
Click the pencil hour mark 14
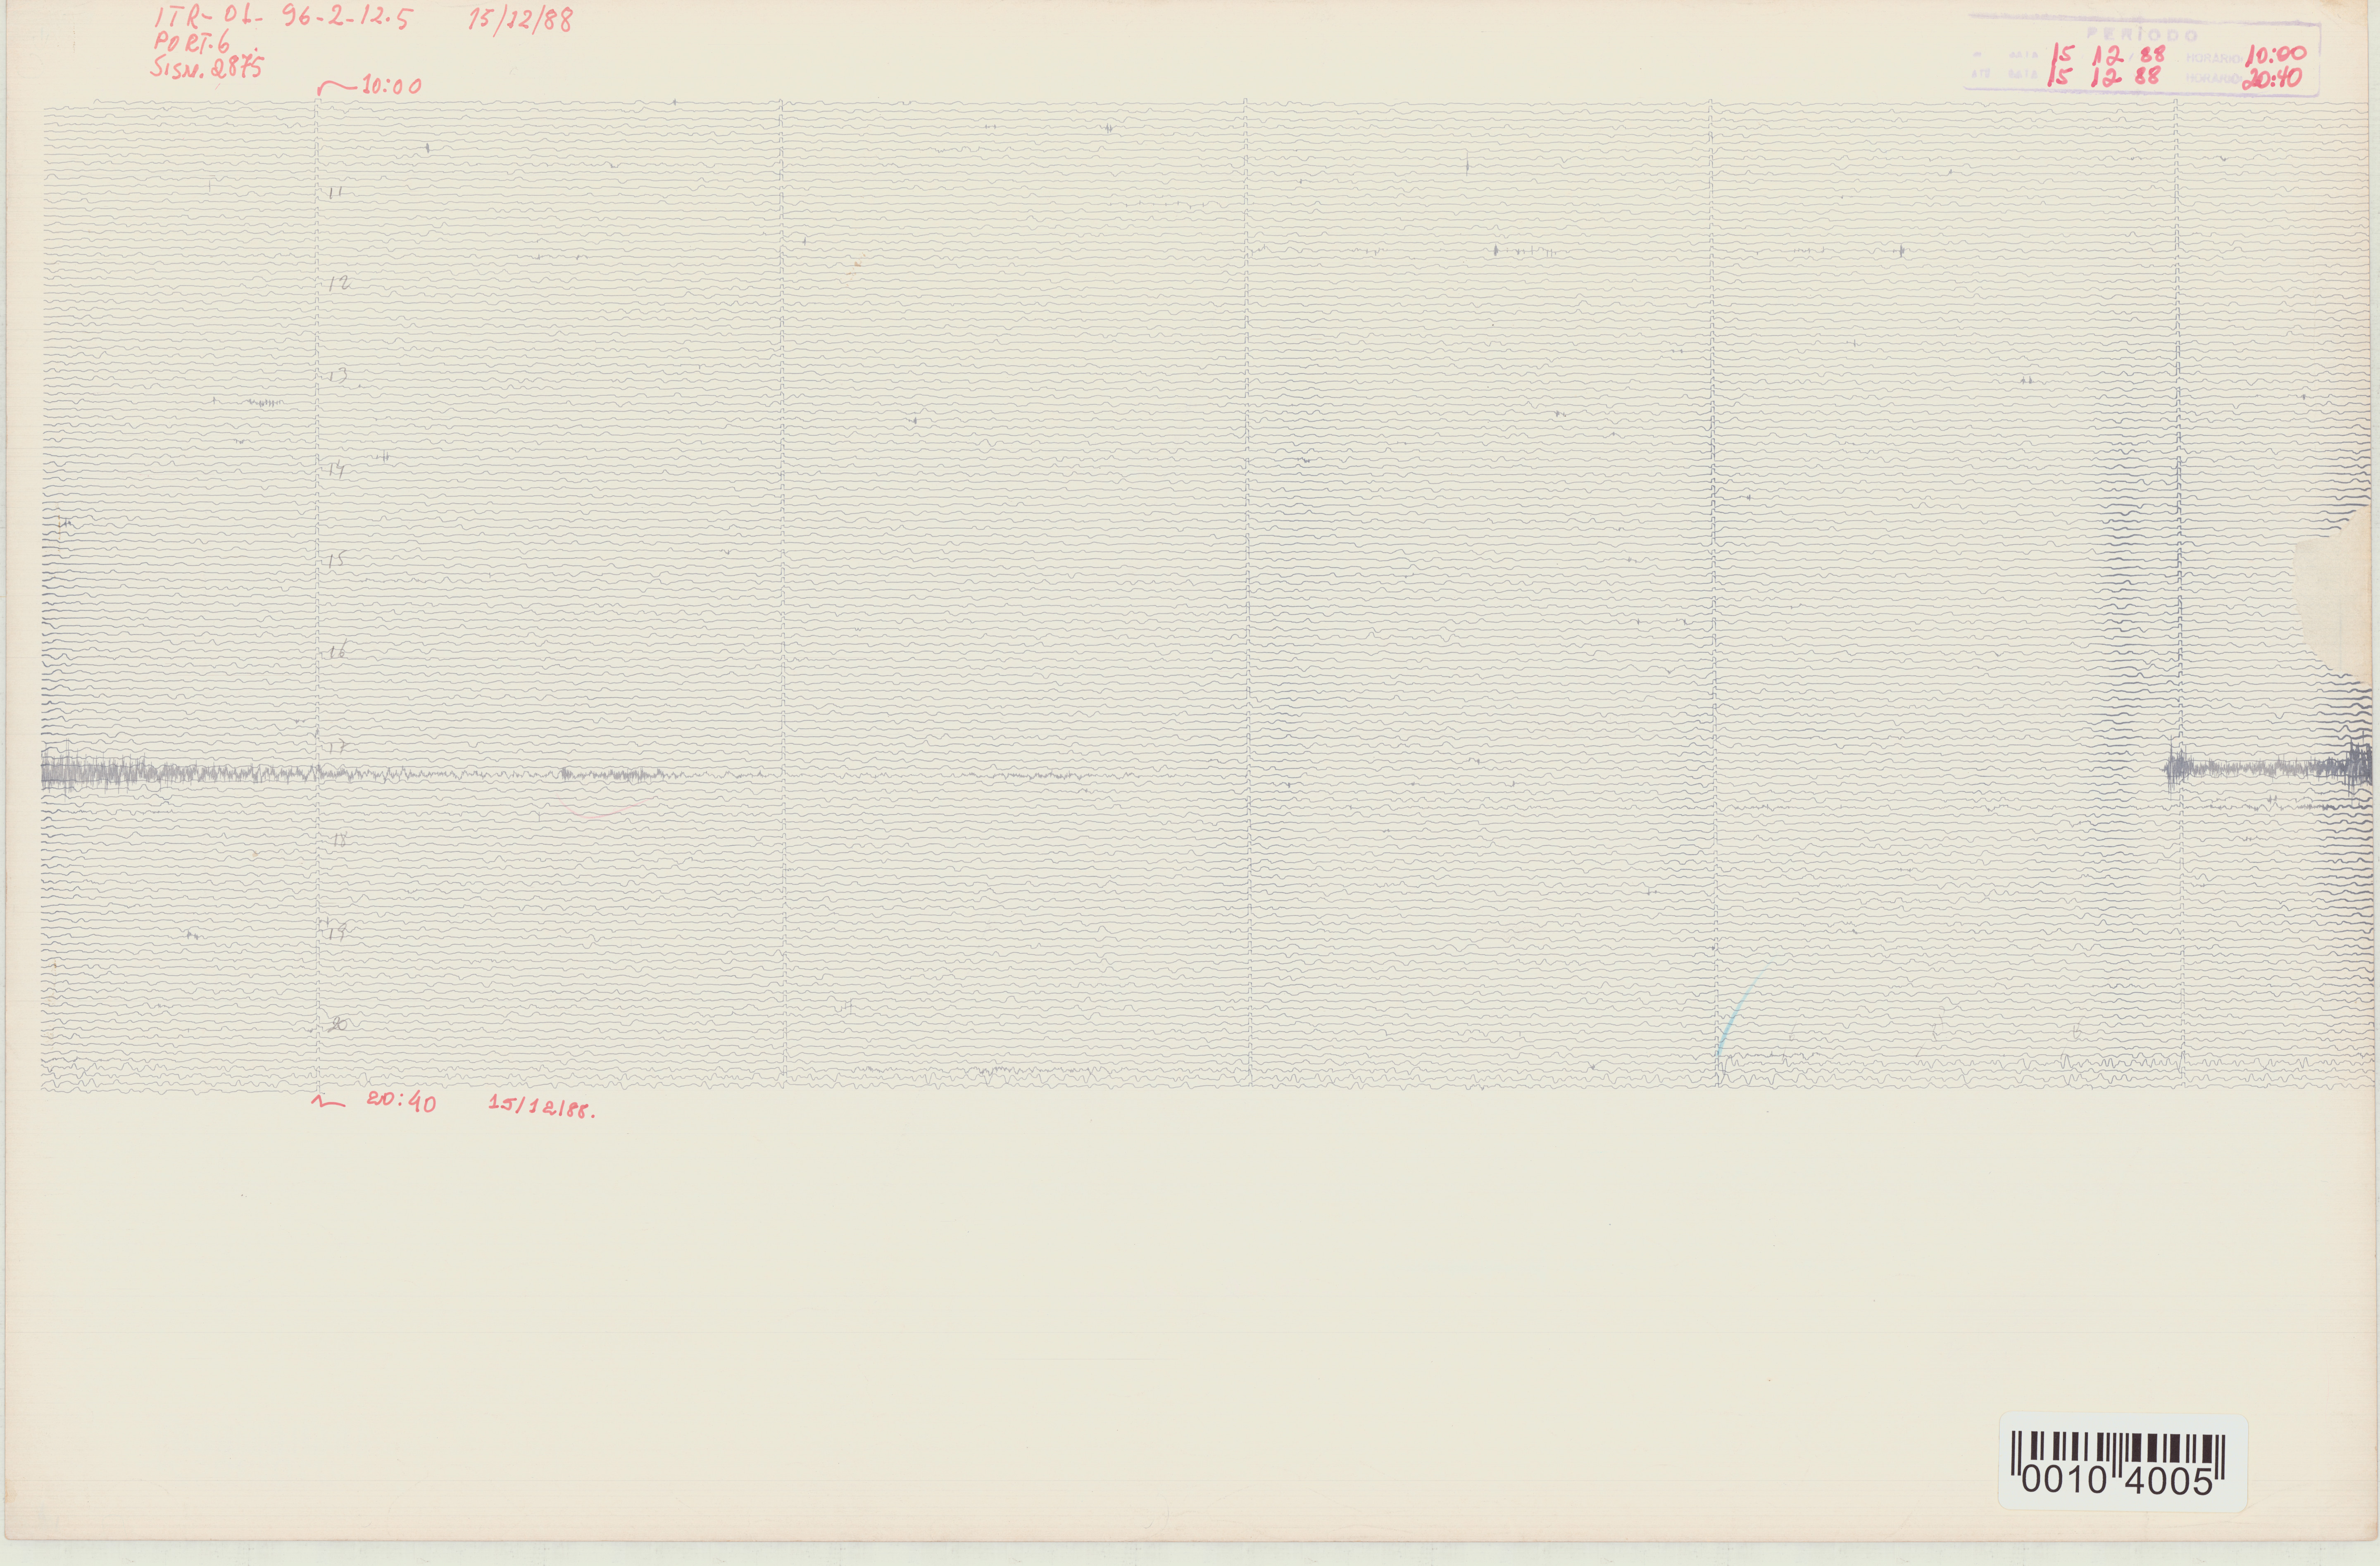click(x=337, y=469)
